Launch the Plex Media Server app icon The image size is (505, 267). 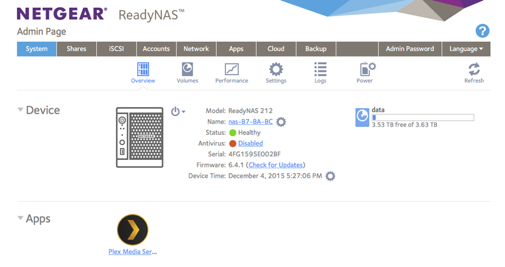(132, 230)
